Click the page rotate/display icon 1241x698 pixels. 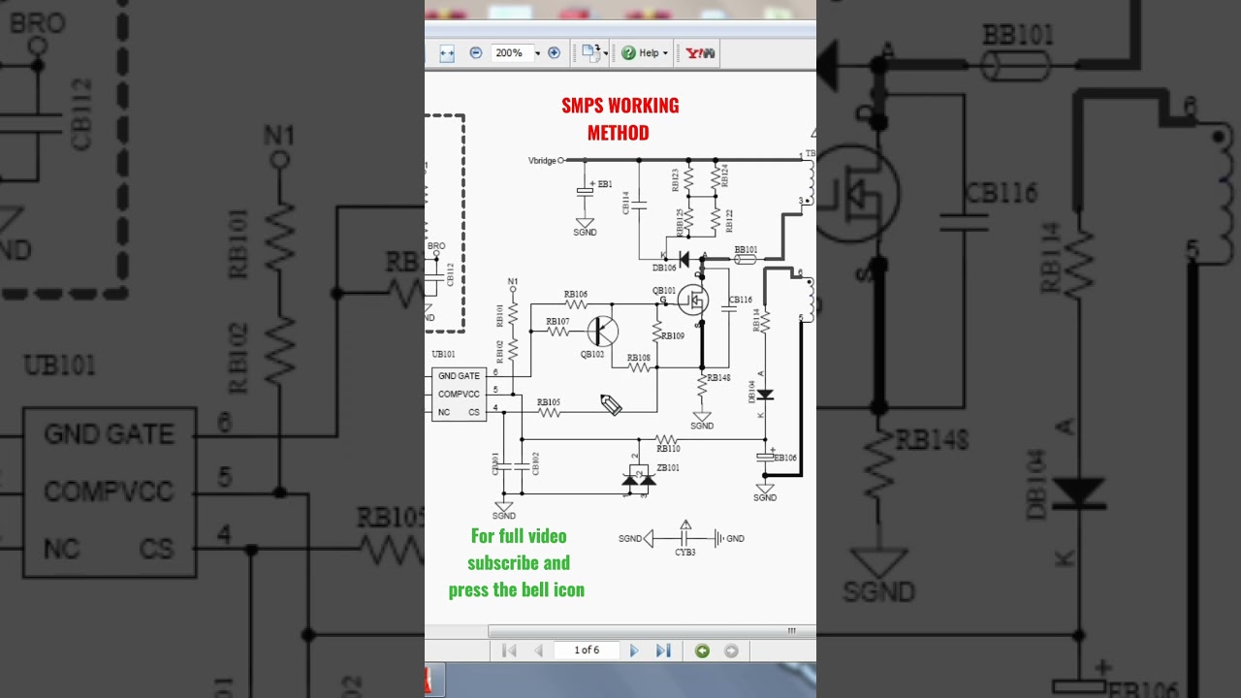[x=590, y=53]
